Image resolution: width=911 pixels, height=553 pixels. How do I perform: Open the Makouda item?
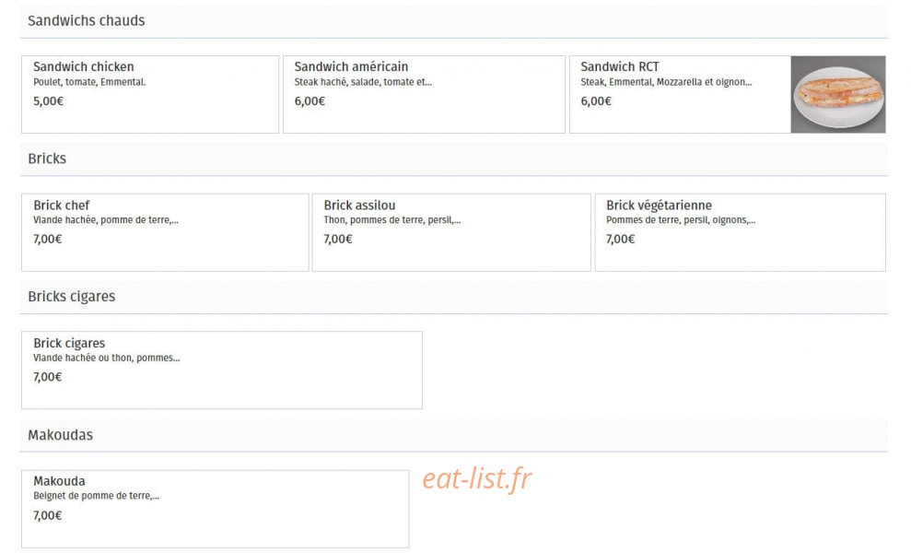[x=215, y=509]
